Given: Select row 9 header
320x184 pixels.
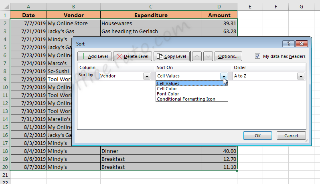Looking at the screenshot, I should tap(5, 79).
